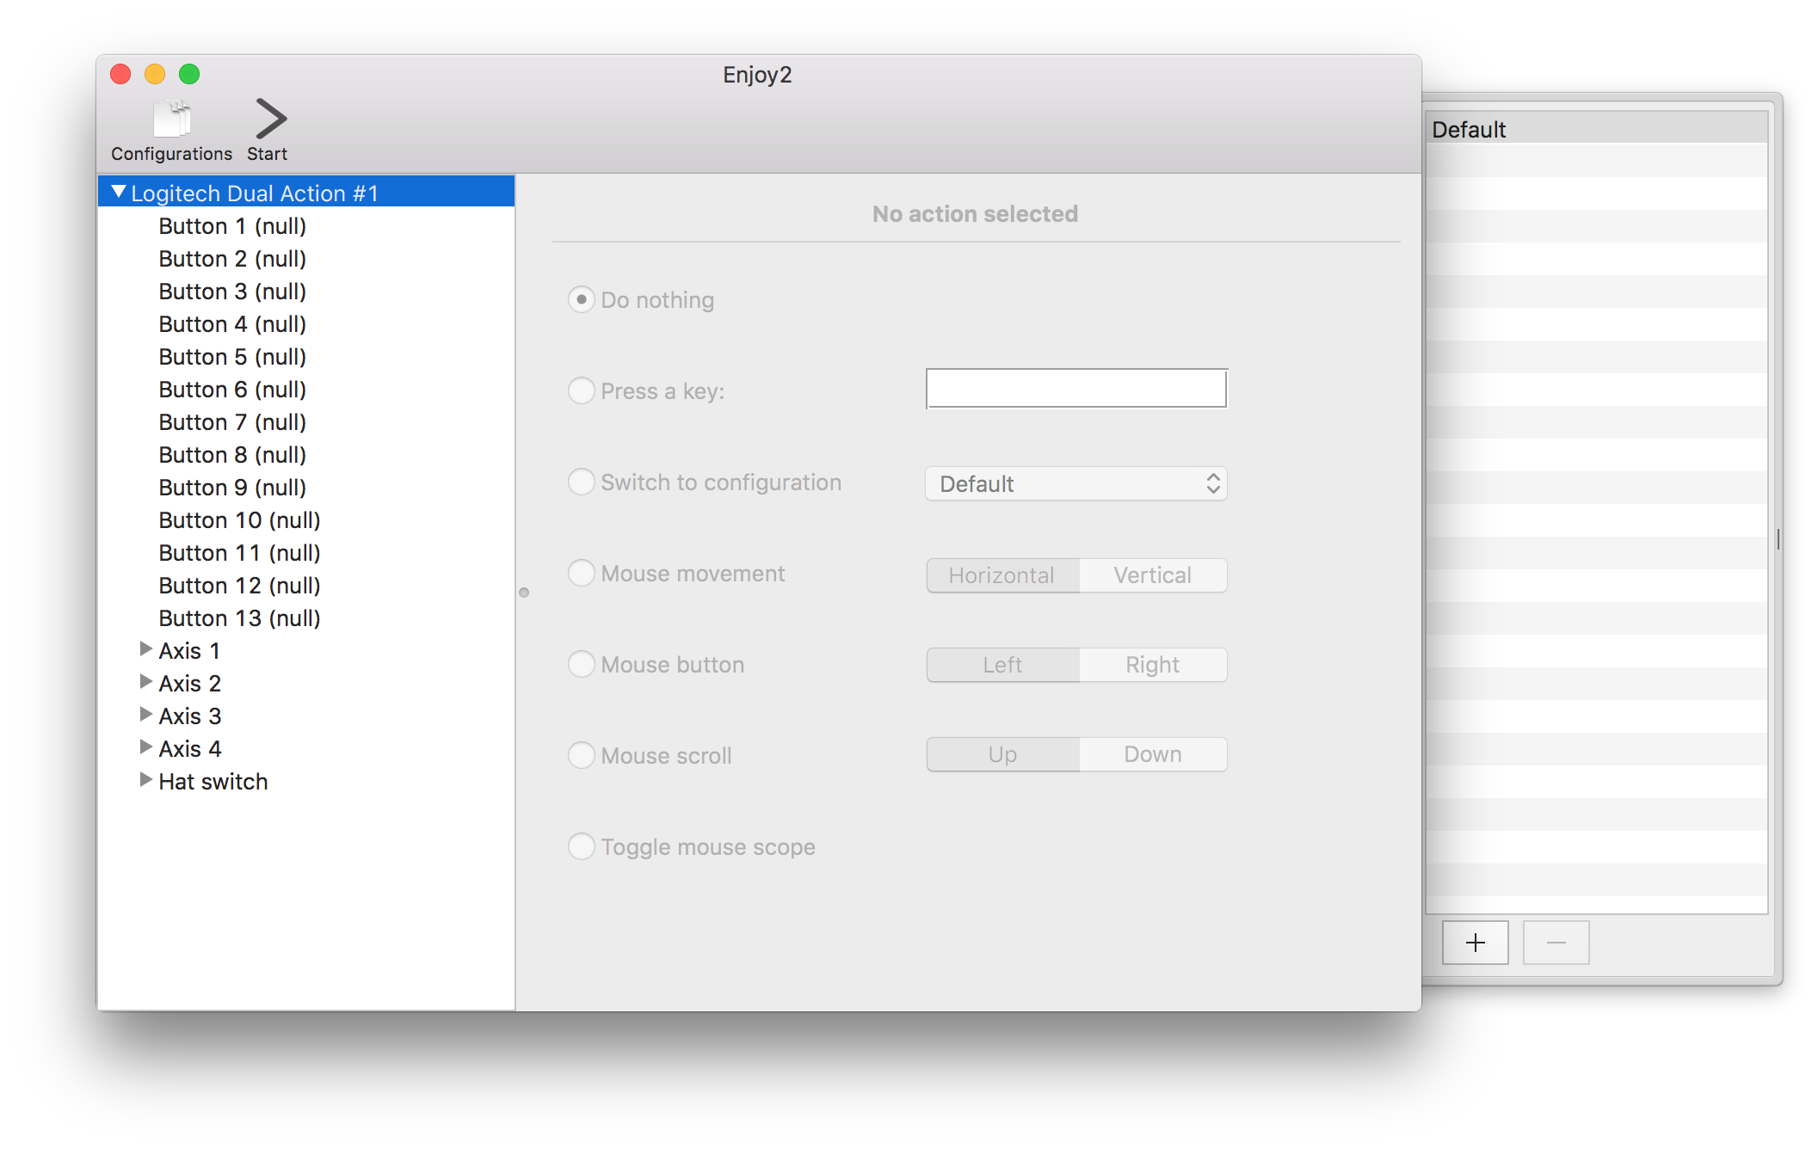Select Button 11 (null) row
Screen dimensions: 1812x1149
[306, 553]
